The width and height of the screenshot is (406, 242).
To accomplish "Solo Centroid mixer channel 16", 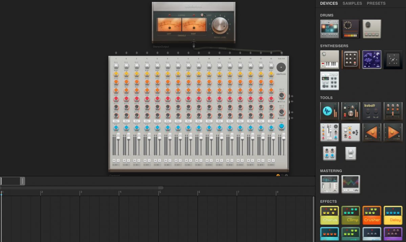I will [273, 160].
